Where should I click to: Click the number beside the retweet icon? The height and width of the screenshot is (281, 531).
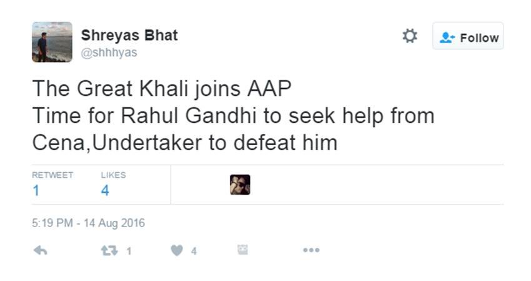click(x=129, y=251)
